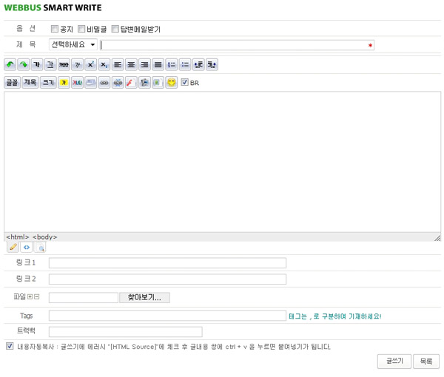This screenshot has width=444, height=377.
Task: Click the green redo arrow icon
Action: 24,65
